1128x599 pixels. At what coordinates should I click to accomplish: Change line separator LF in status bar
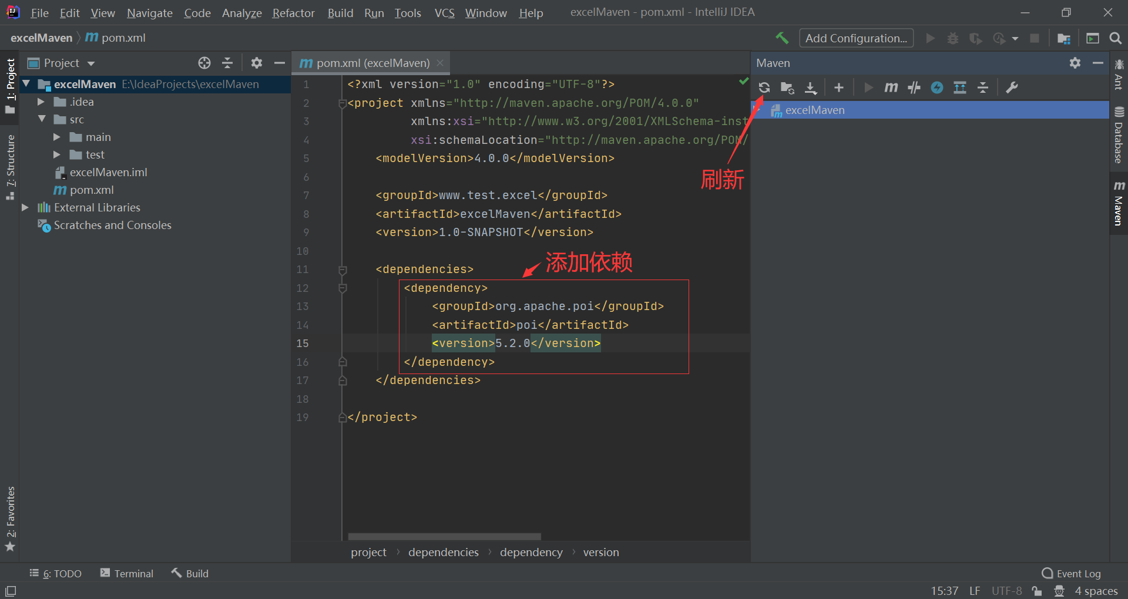point(975,591)
